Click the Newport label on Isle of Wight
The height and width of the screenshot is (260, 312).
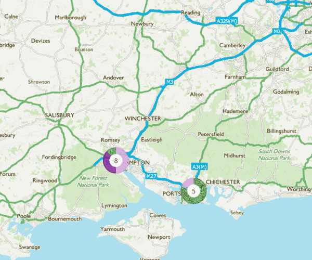coord(159,237)
